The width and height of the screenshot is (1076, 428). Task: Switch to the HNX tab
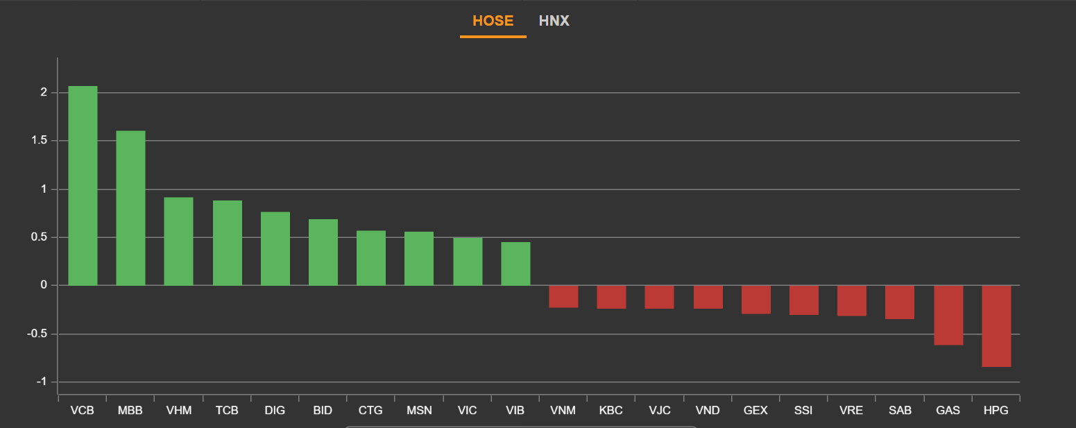[554, 21]
